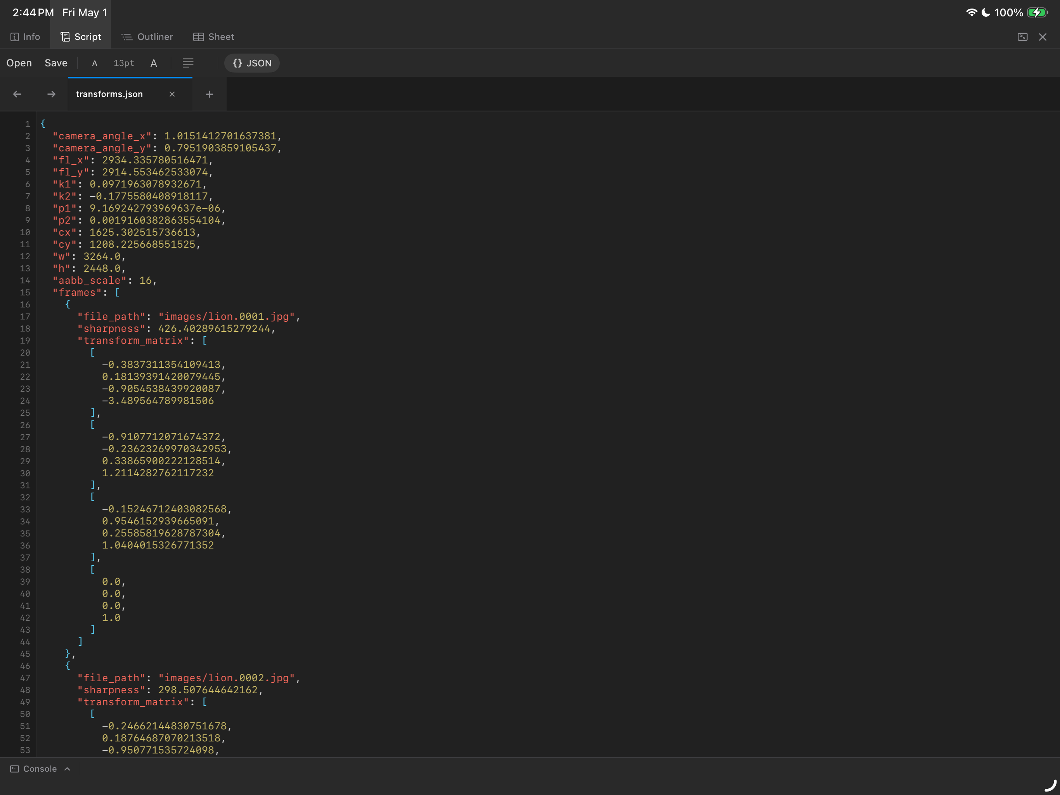The width and height of the screenshot is (1060, 795).
Task: Click the "images/lion.0001.jpg" string
Action: click(227, 316)
